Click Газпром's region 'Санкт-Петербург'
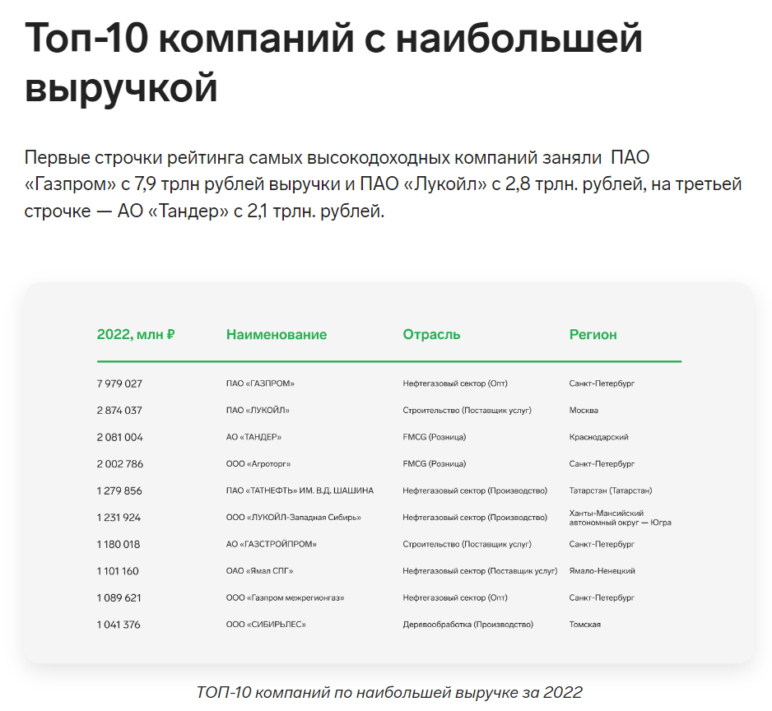772x711 pixels. click(x=602, y=383)
